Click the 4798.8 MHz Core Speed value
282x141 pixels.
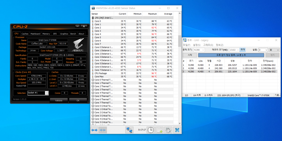click(37, 76)
